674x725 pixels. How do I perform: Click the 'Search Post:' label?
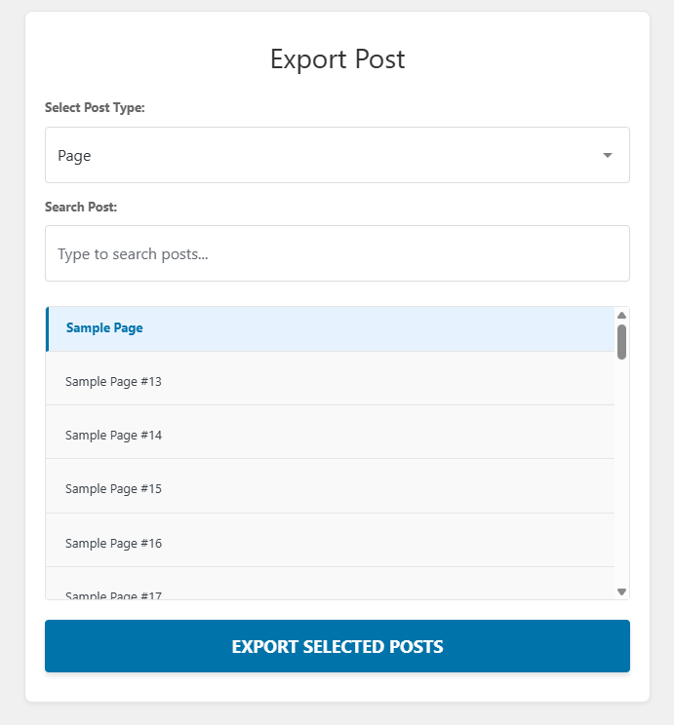(81, 208)
